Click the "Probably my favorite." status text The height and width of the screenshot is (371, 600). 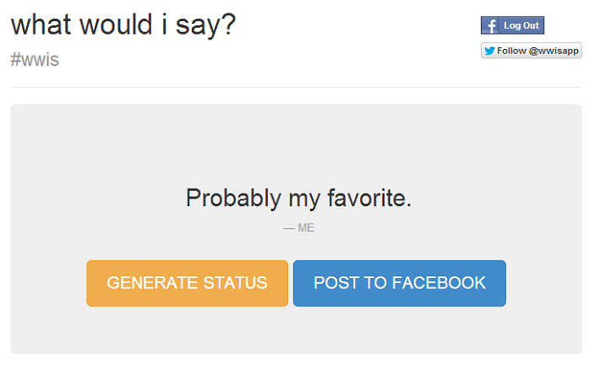click(298, 199)
